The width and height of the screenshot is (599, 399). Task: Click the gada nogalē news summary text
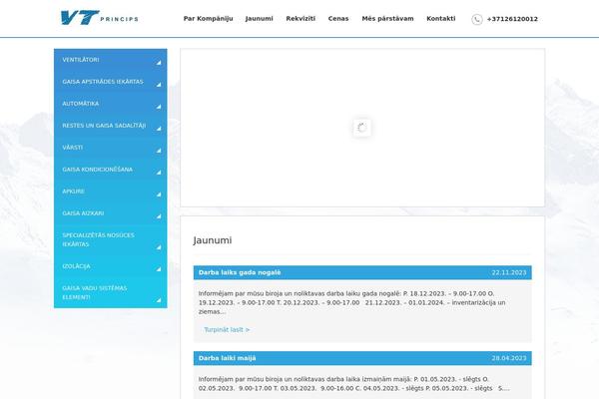click(x=351, y=302)
